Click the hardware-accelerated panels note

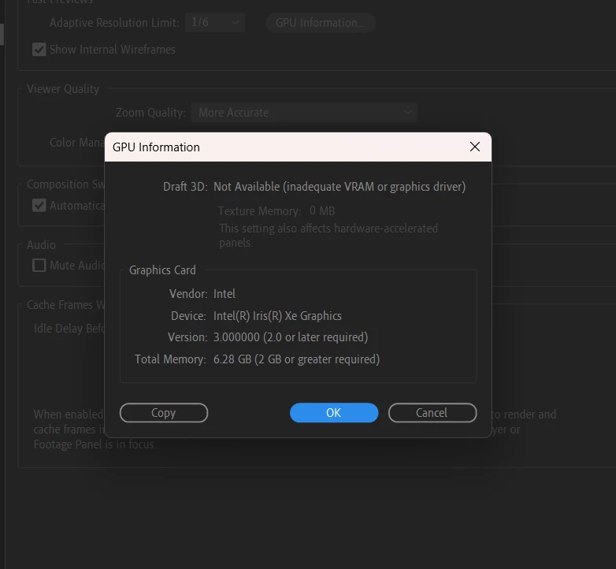pyautogui.click(x=328, y=236)
